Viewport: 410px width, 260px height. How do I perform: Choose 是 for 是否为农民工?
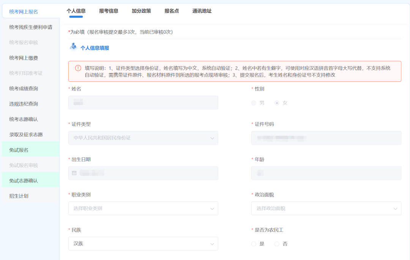click(254, 244)
